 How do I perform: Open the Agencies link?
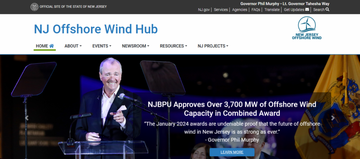point(240,10)
